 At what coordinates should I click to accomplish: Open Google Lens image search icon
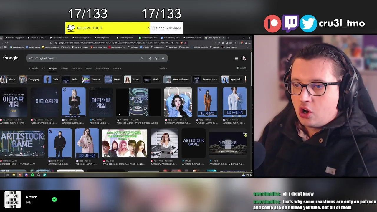[x=157, y=58]
